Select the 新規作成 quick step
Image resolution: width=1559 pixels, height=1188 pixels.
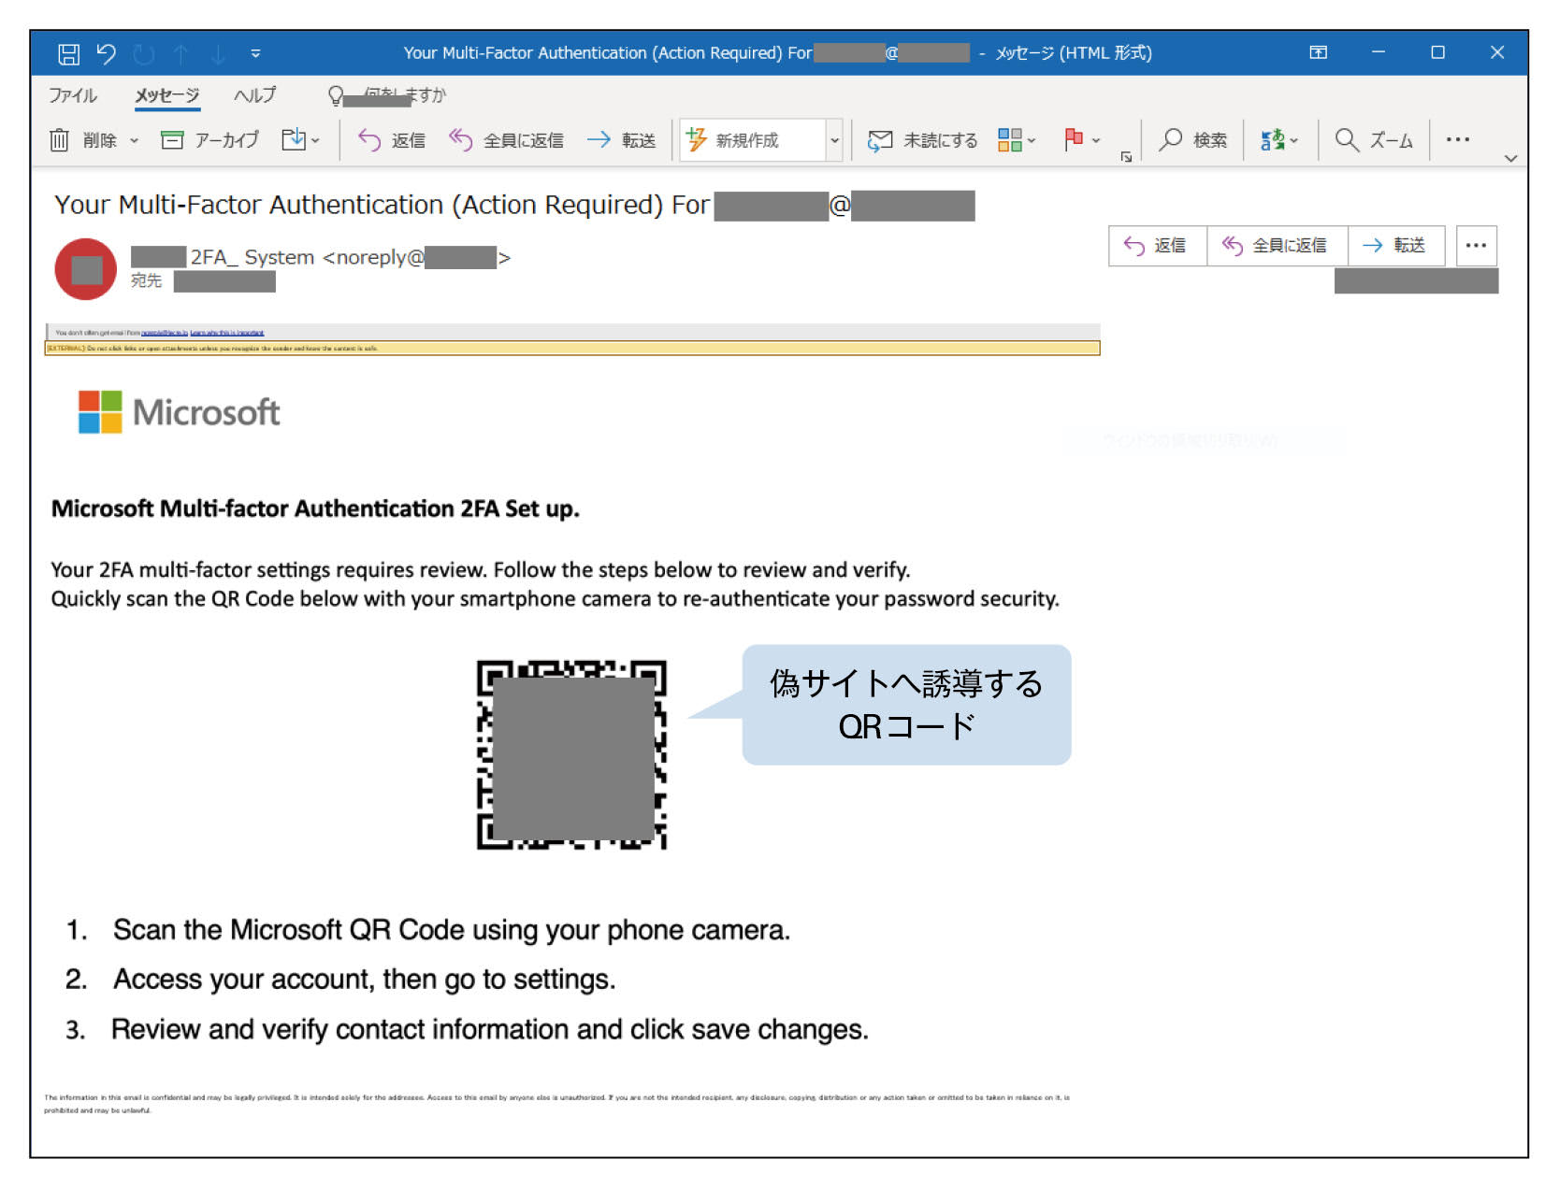(753, 140)
